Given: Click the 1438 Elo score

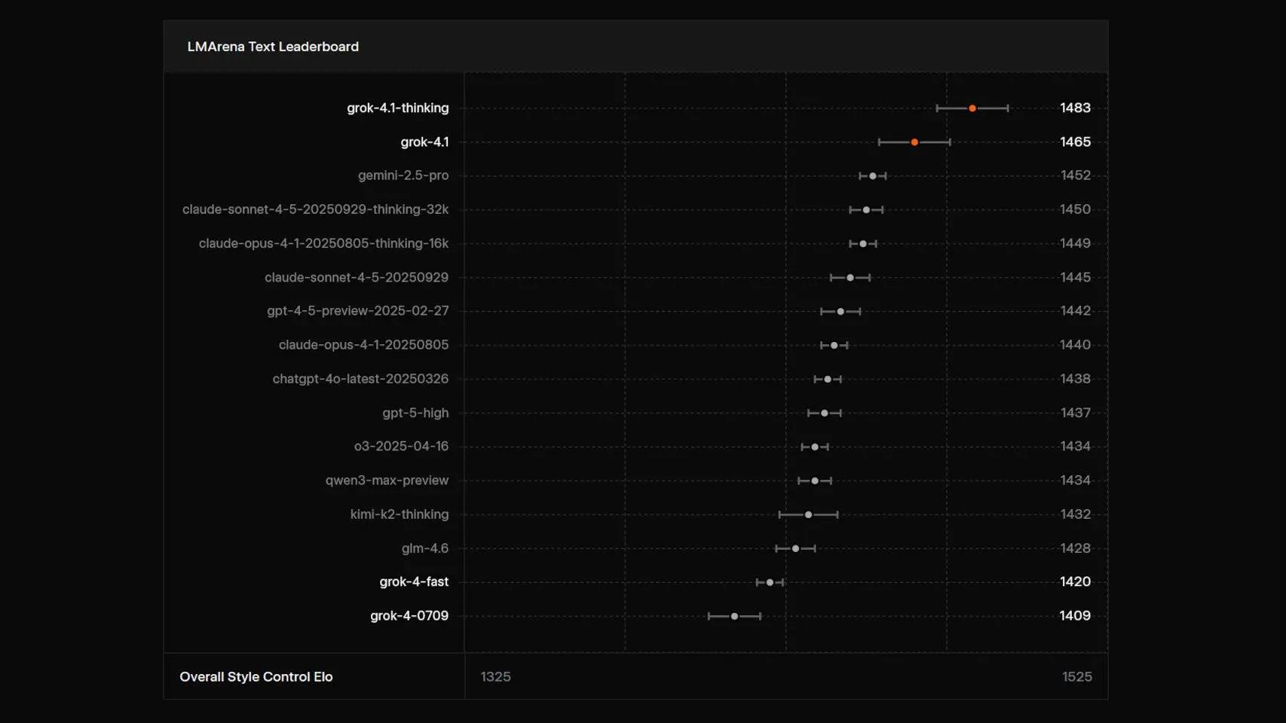Looking at the screenshot, I should click(x=1075, y=379).
